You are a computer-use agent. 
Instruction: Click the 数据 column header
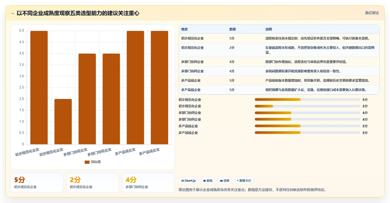[232, 29]
